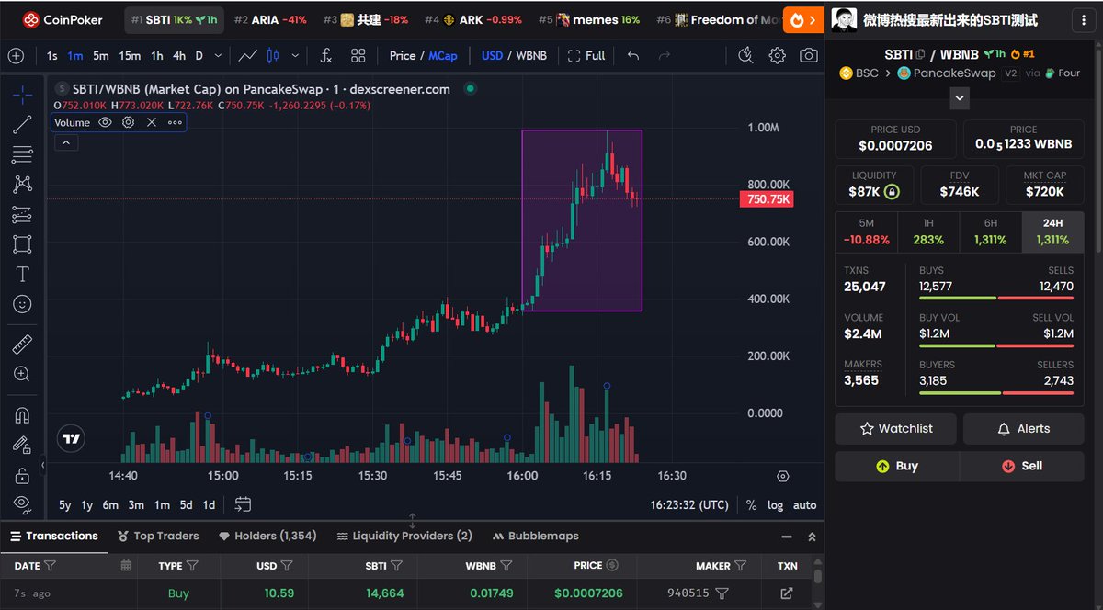1103x610 pixels.
Task: Toggle hide all drawings eye icon
Action: click(x=22, y=503)
